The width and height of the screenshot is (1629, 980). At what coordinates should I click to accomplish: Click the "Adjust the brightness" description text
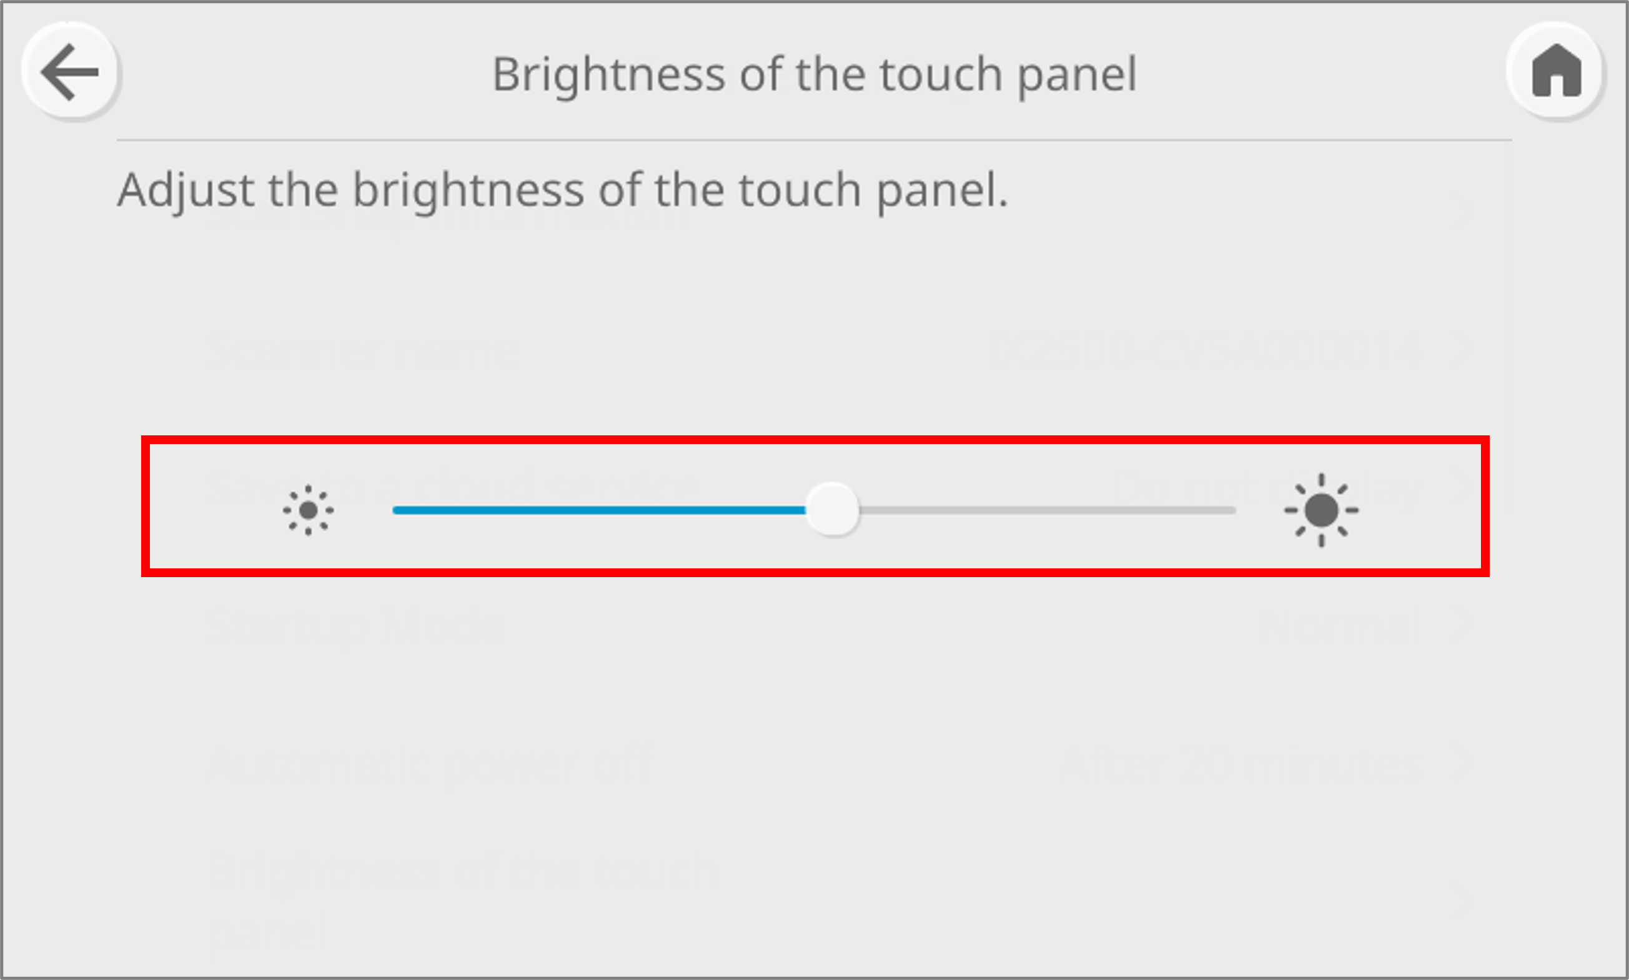[x=563, y=190]
